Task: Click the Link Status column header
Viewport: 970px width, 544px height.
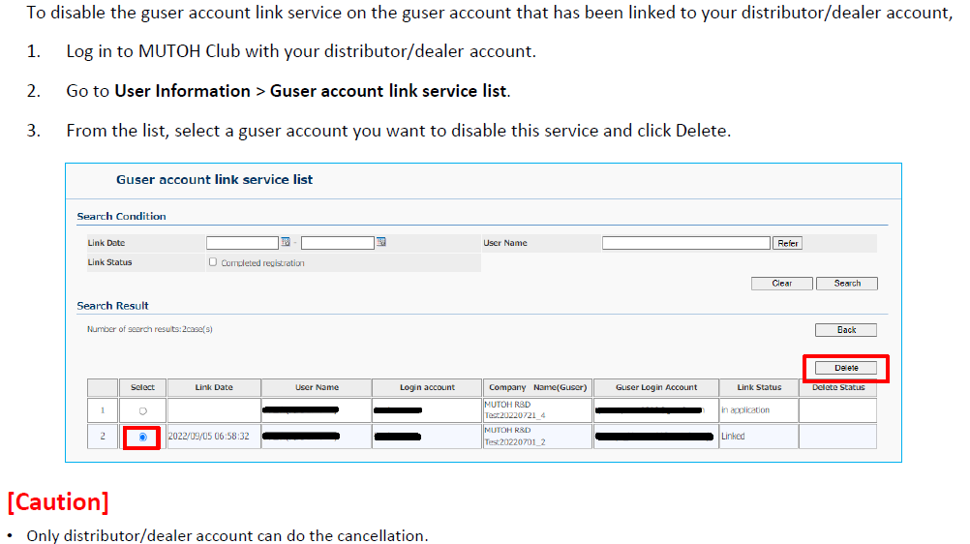Action: pyautogui.click(x=759, y=387)
